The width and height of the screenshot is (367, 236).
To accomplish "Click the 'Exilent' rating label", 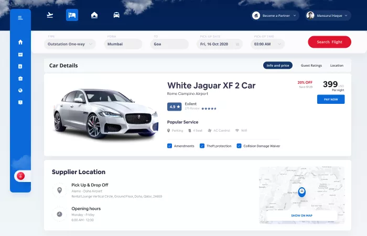I will (190, 104).
